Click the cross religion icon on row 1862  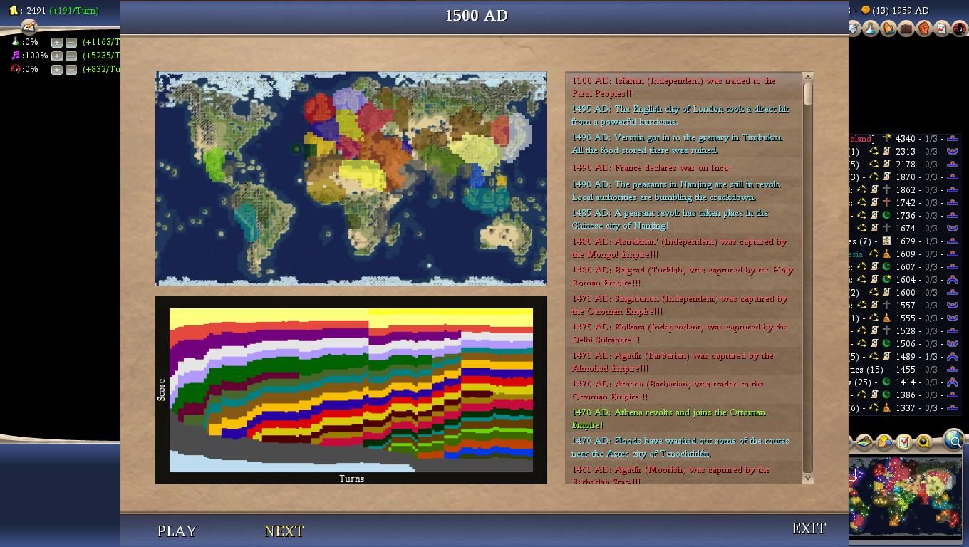886,190
